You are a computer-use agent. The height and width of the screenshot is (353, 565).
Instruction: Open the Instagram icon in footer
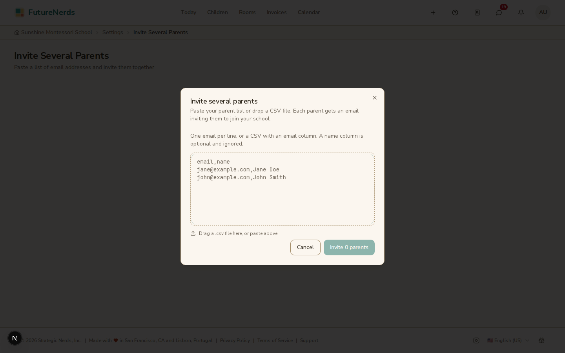[x=476, y=340]
